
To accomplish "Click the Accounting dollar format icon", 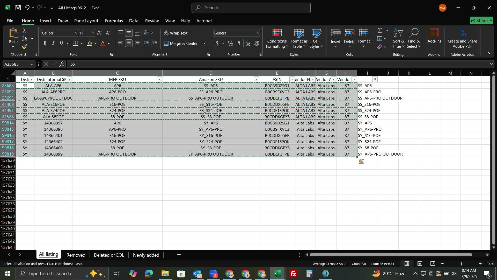I will pyautogui.click(x=217, y=43).
